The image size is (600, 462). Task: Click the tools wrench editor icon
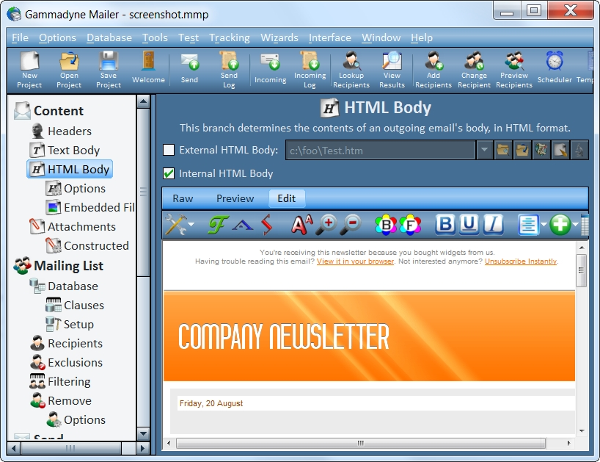(x=175, y=225)
